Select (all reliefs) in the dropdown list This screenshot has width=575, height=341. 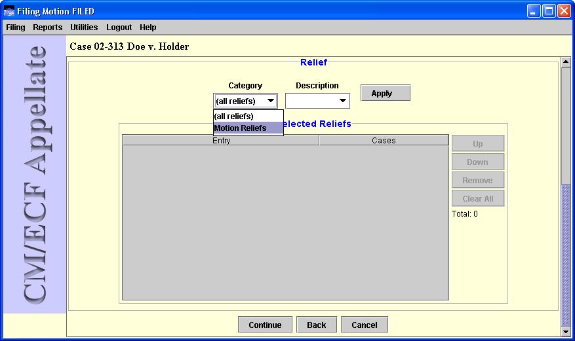(x=248, y=117)
